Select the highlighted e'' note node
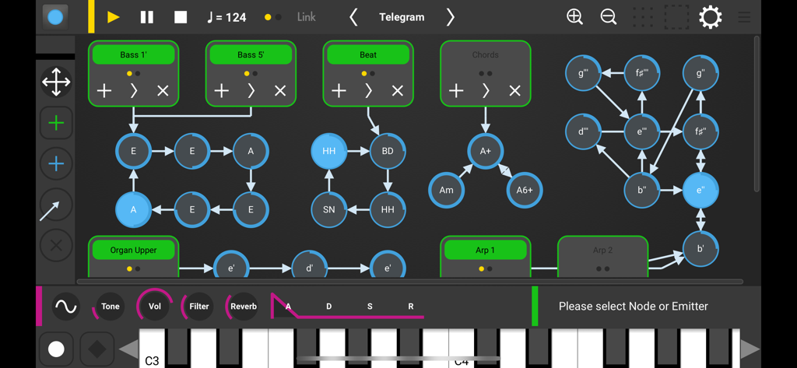 click(700, 190)
